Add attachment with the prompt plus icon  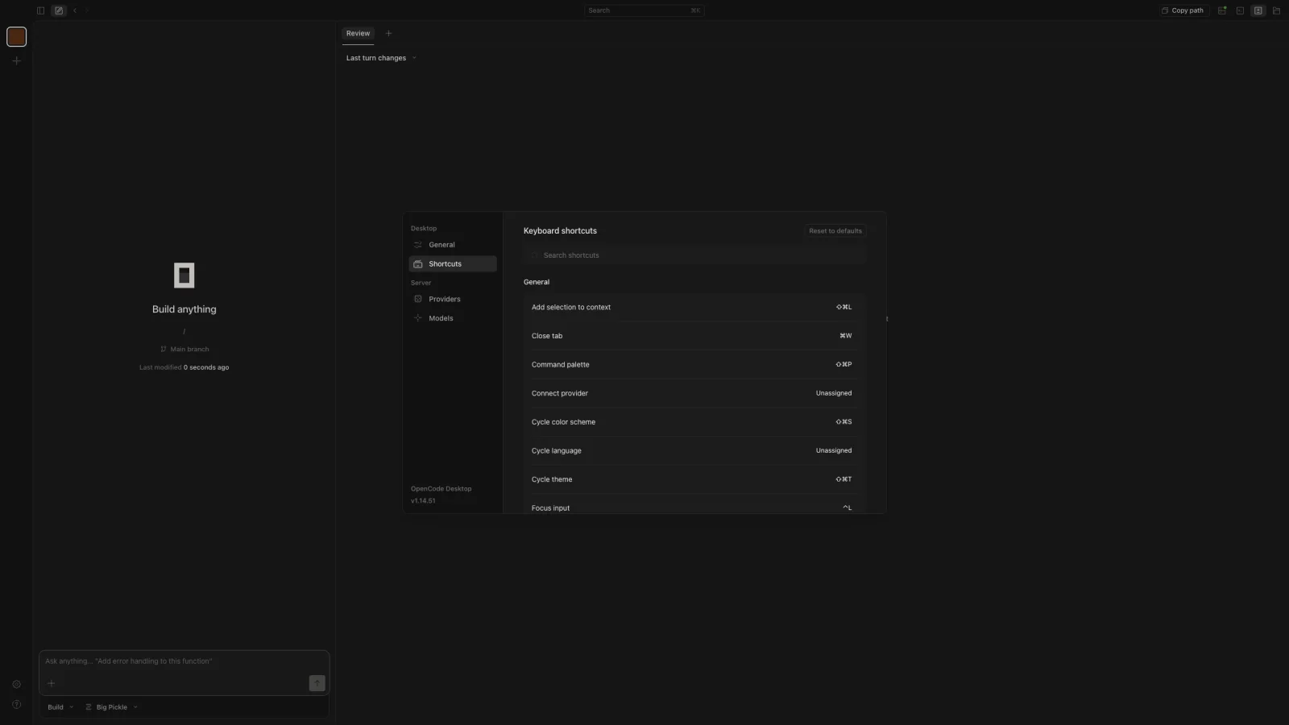tap(52, 683)
